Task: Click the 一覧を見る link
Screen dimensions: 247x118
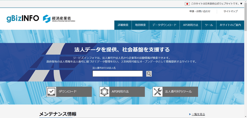Action: (x=198, y=114)
